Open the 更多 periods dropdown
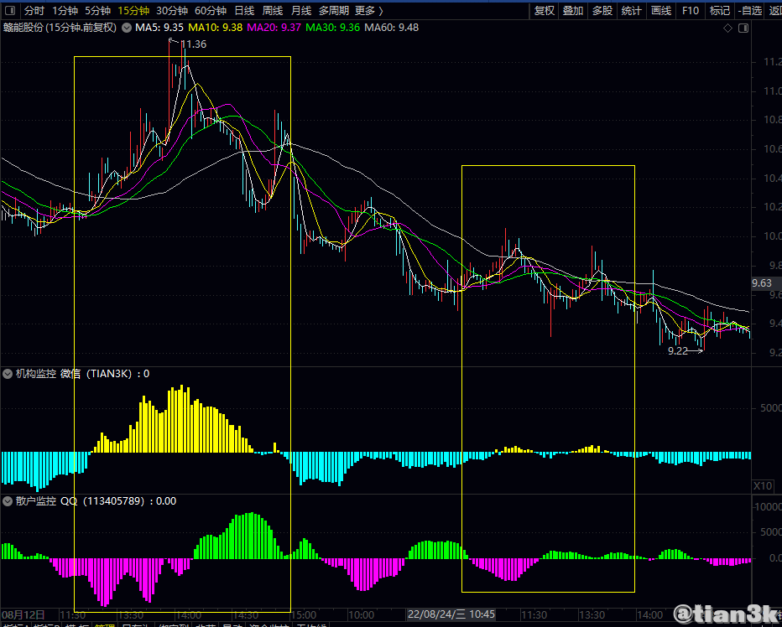 click(369, 10)
